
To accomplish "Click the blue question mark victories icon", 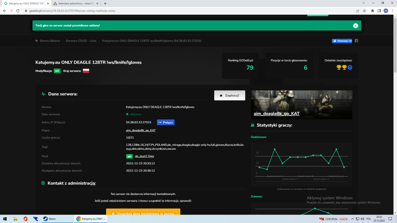I will [350, 67].
